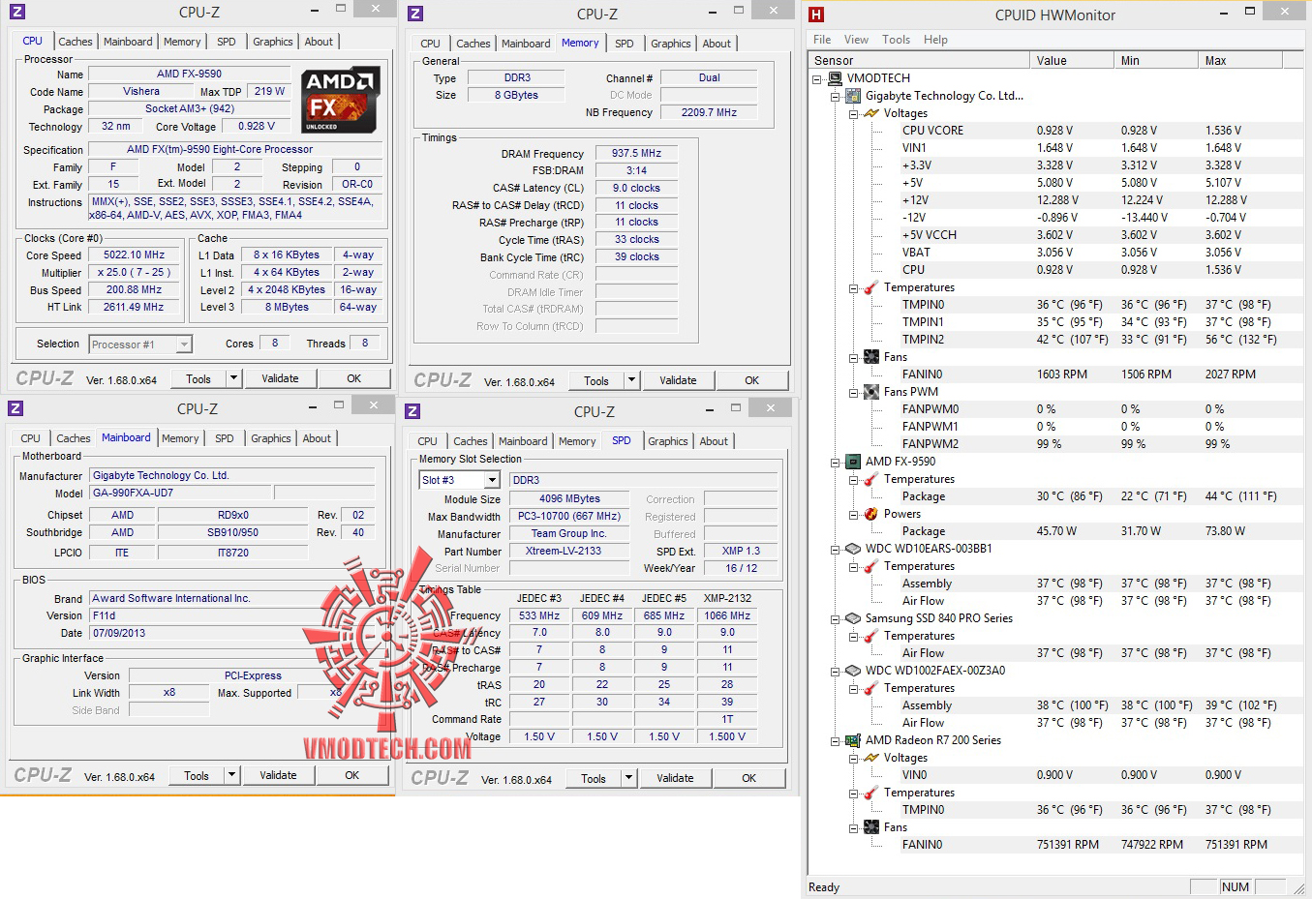Click the Tools button in the CPU-Z CPU-tab window
Image resolution: width=1312 pixels, height=899 pixels.
coord(198,378)
